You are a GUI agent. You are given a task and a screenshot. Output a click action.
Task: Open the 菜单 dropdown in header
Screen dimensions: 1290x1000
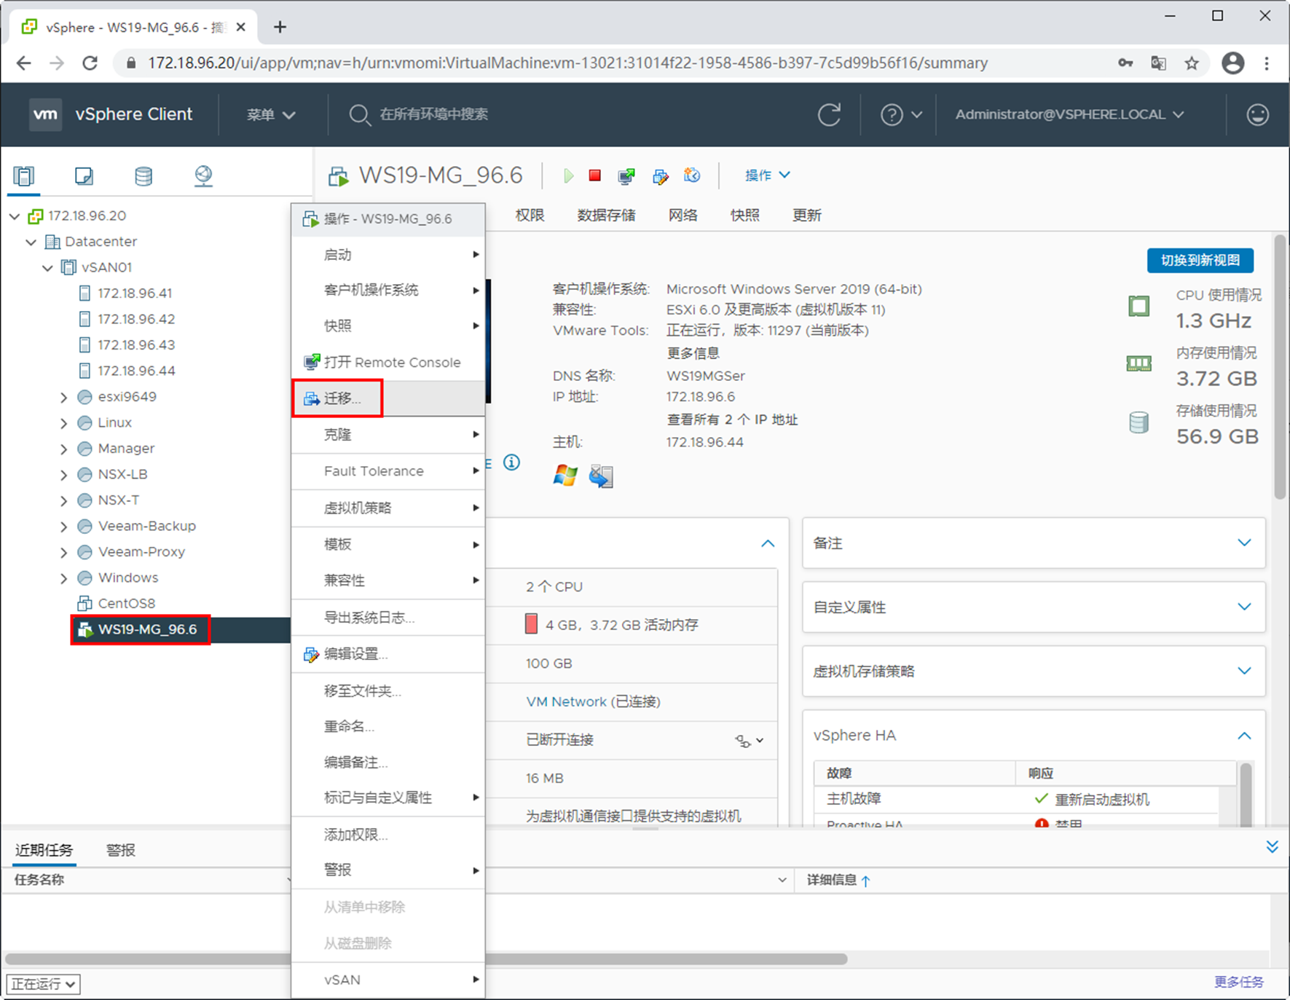click(x=271, y=114)
